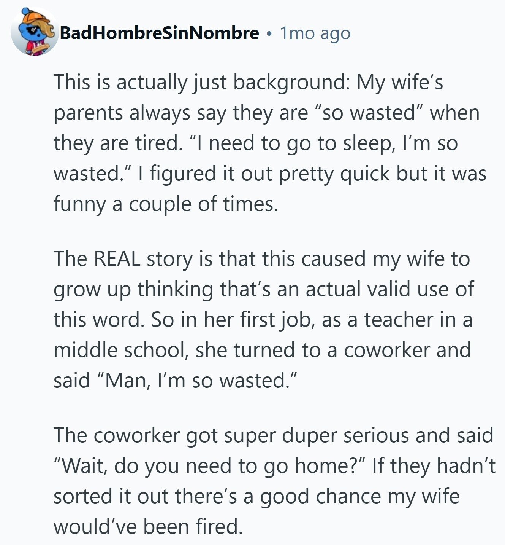
Task: Click the line starting "middle school, she turned"
Action: point(262,351)
